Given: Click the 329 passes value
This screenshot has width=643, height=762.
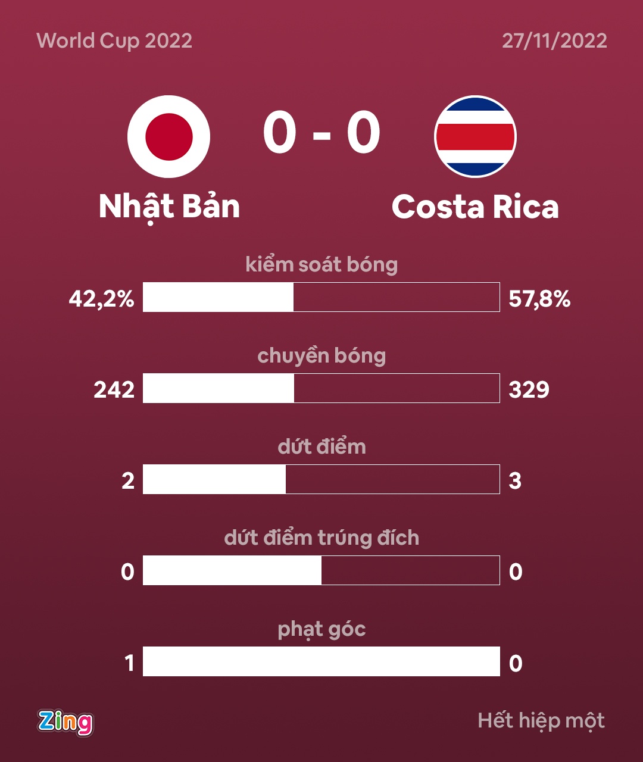Looking at the screenshot, I should click(529, 390).
